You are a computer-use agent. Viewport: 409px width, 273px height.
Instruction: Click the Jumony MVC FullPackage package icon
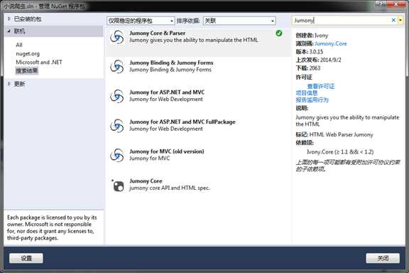[117, 125]
